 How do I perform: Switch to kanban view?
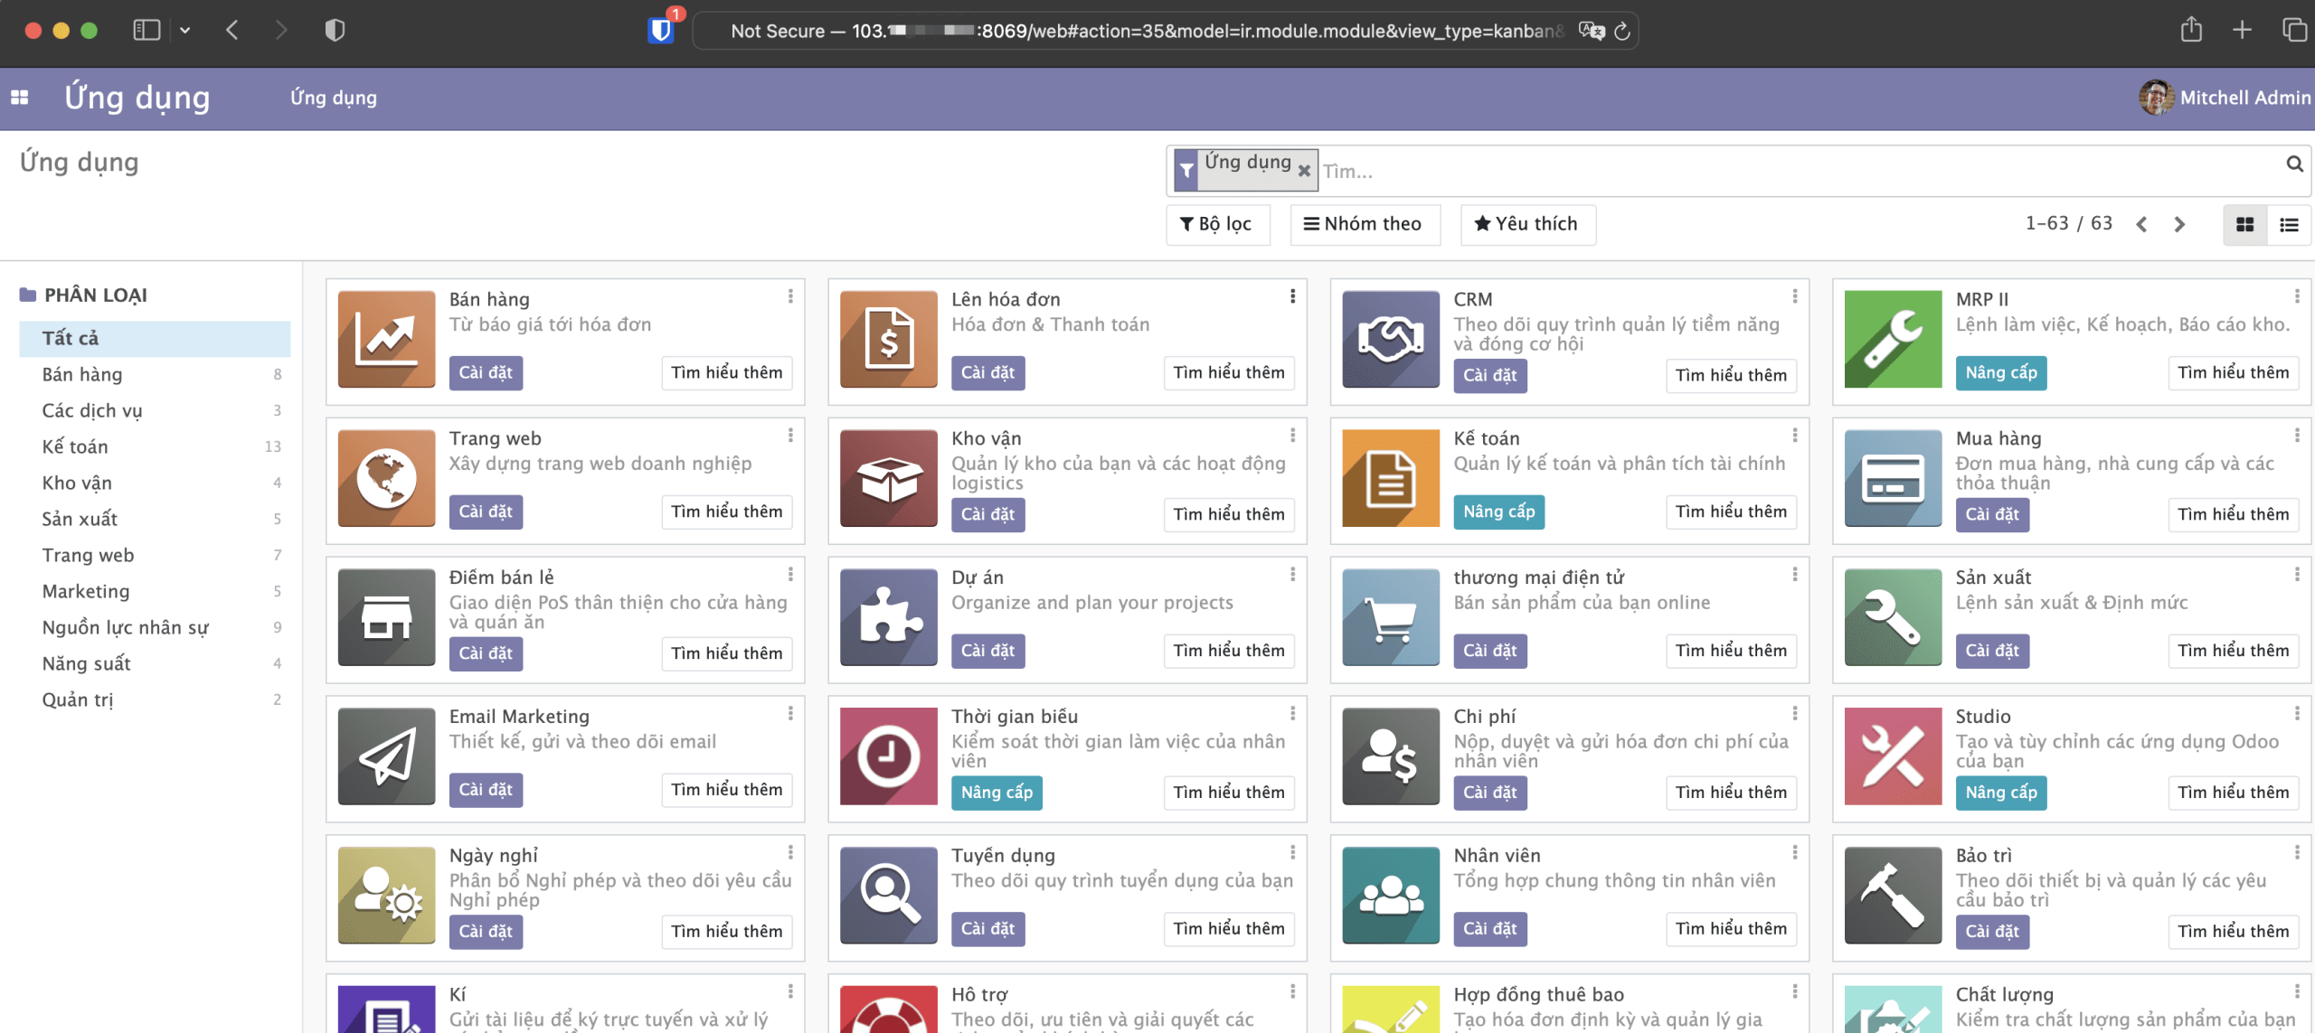2245,224
